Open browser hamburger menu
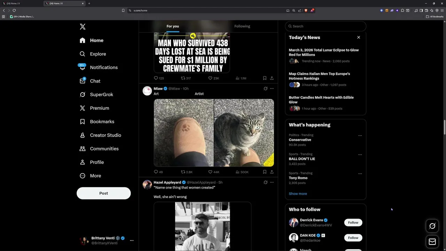 tap(442, 10)
